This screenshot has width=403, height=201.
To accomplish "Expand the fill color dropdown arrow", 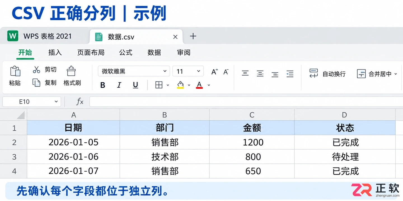I will tap(189, 85).
